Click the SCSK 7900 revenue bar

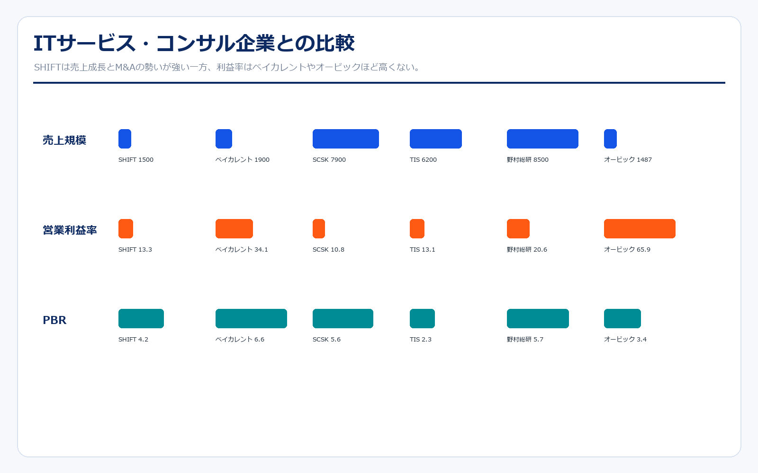tap(346, 139)
